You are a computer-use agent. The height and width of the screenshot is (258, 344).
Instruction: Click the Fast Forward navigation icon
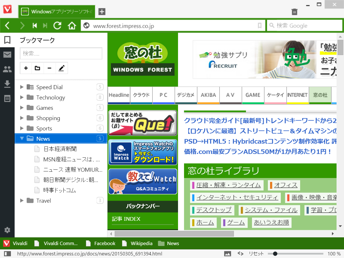tap(45, 25)
